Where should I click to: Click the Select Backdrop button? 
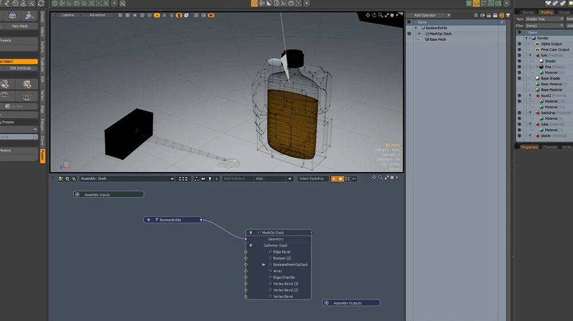point(312,179)
